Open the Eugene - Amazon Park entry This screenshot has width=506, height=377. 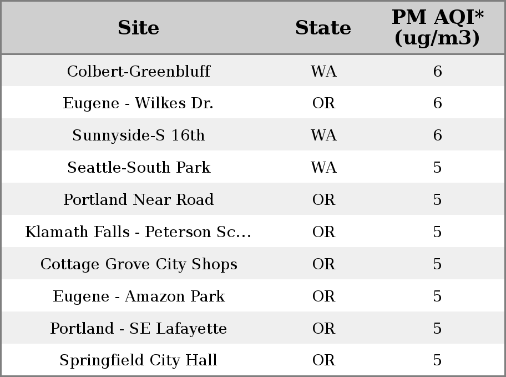pos(139,296)
